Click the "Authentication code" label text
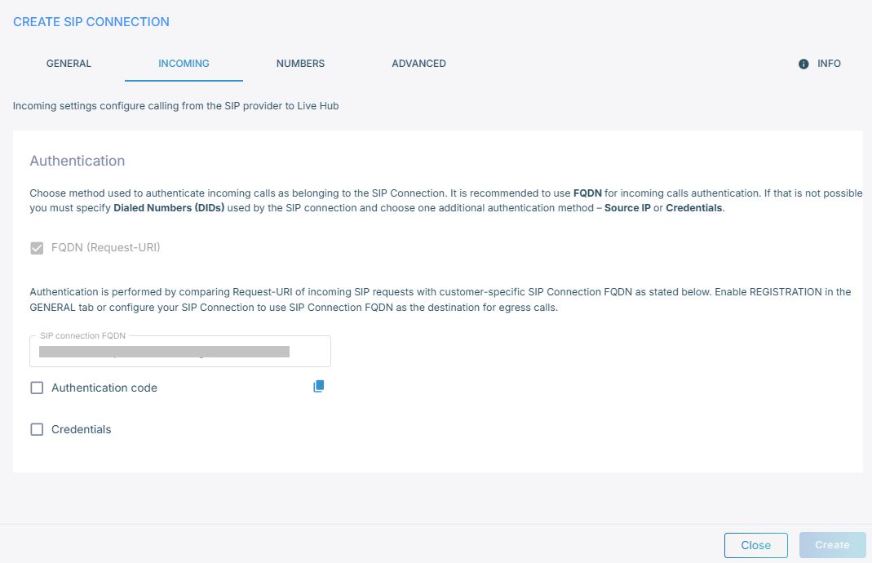872x563 pixels. [x=104, y=388]
